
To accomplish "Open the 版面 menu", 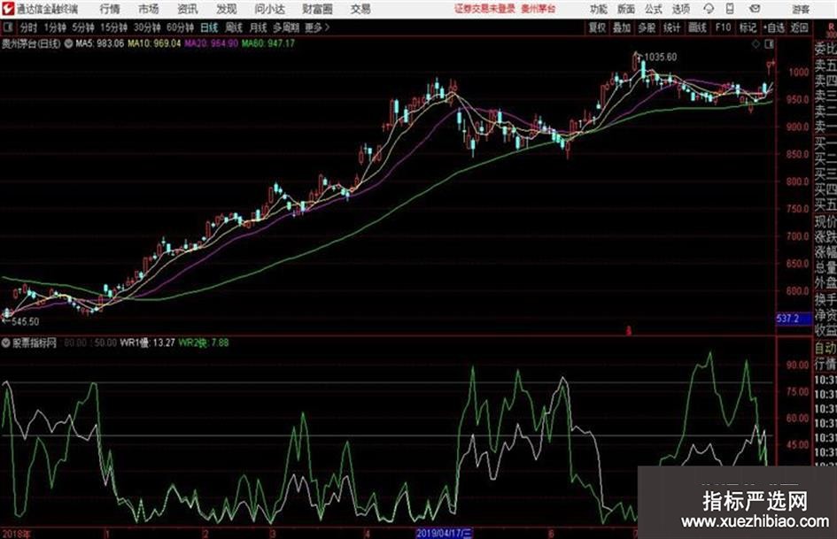I will pyautogui.click(x=626, y=9).
